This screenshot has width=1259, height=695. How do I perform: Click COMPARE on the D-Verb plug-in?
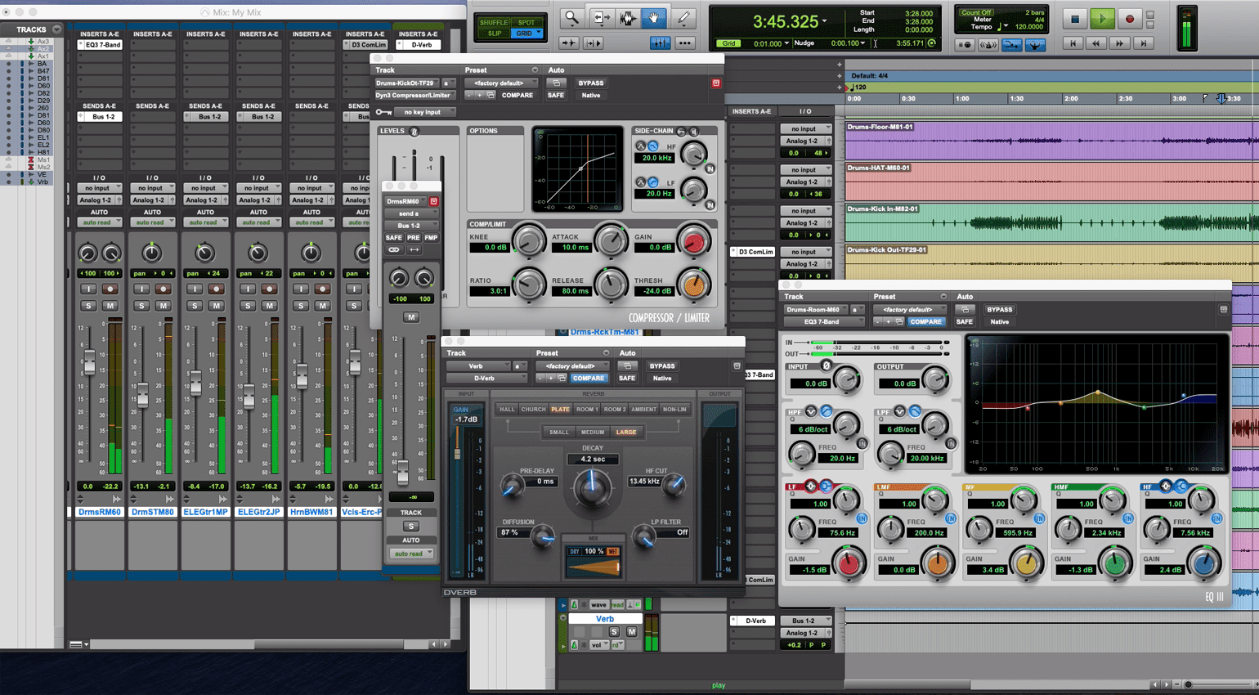589,379
